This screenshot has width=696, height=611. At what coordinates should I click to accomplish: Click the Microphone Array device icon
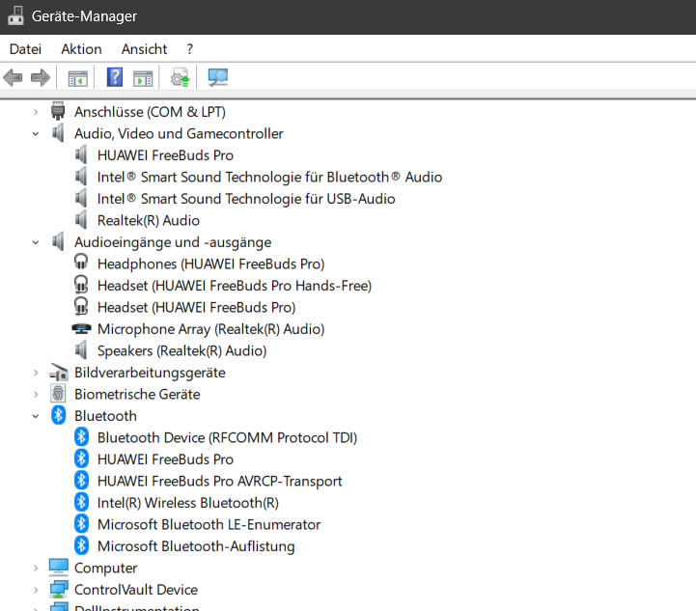[81, 329]
